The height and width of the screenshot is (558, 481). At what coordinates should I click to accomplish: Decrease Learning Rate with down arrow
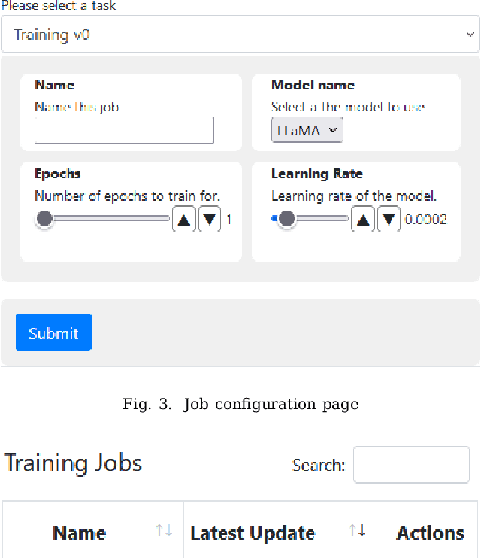(x=388, y=220)
